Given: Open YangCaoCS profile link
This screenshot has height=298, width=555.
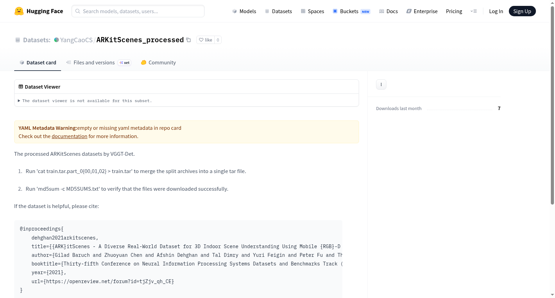Looking at the screenshot, I should pyautogui.click(x=76, y=40).
